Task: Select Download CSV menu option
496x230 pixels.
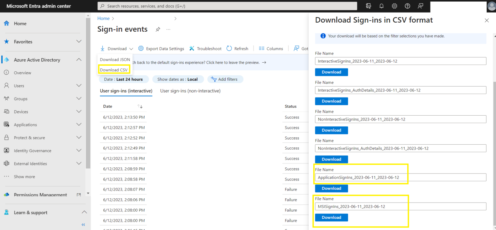Action: click(114, 70)
